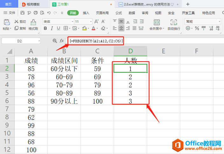
Task: Switch to Frequency document tab
Action: coord(148,4)
